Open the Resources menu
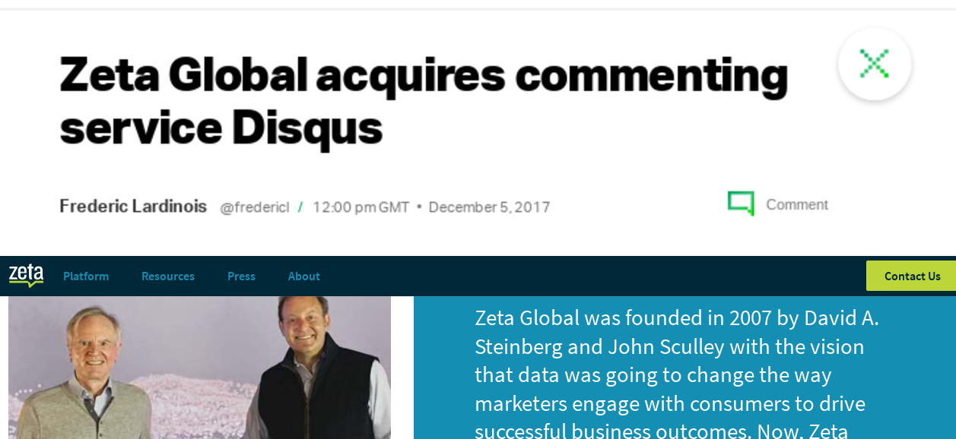The image size is (956, 439). [168, 276]
